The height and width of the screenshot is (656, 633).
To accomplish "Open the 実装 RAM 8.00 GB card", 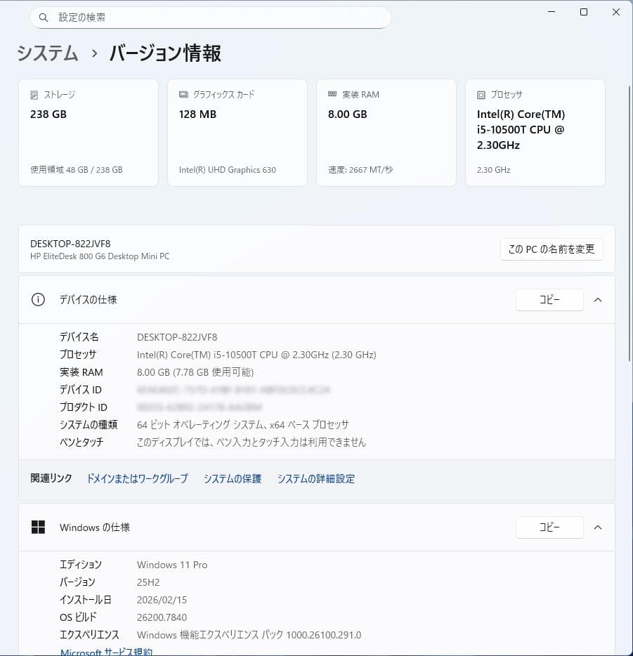I will click(x=386, y=133).
